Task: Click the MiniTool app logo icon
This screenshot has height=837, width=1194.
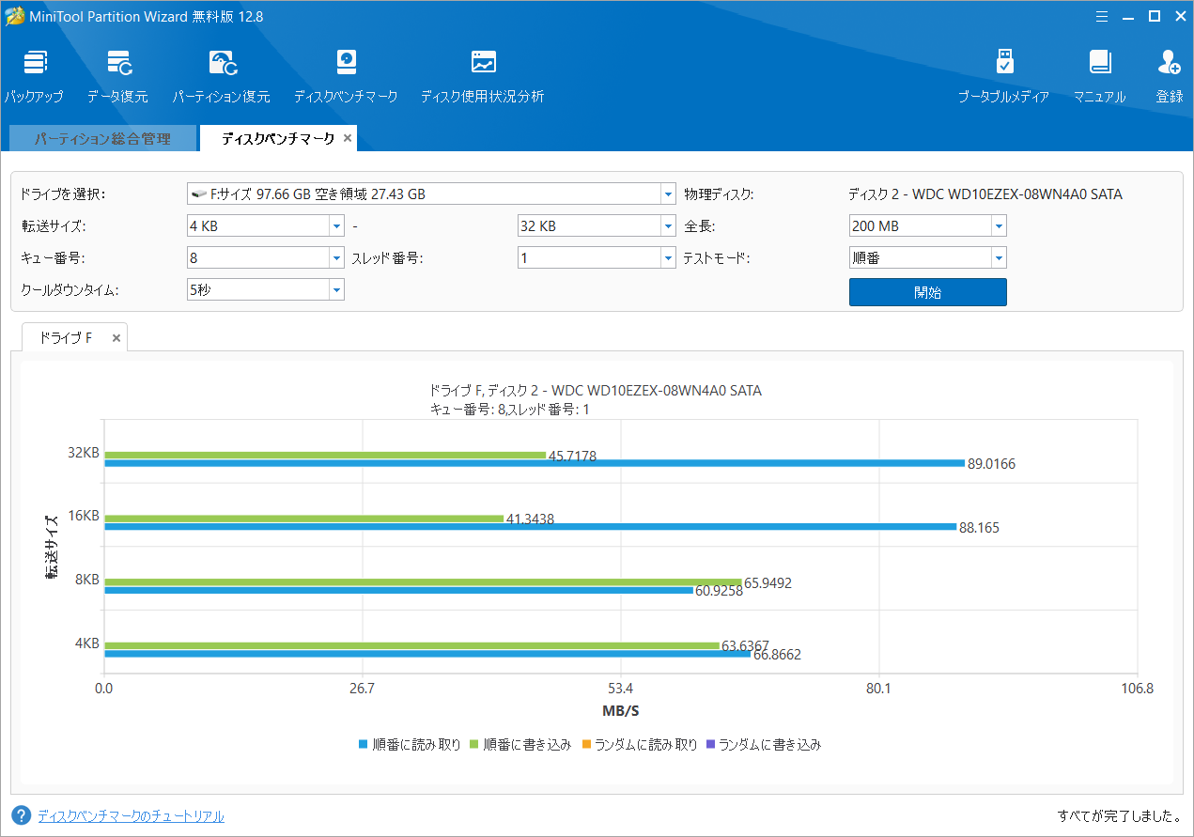Action: coord(14,16)
